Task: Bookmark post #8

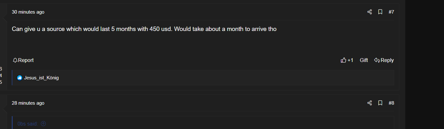Action: pyautogui.click(x=380, y=103)
